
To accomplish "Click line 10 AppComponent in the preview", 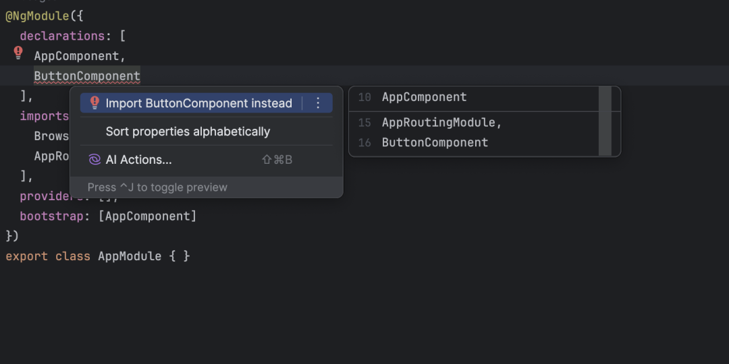I will click(424, 97).
